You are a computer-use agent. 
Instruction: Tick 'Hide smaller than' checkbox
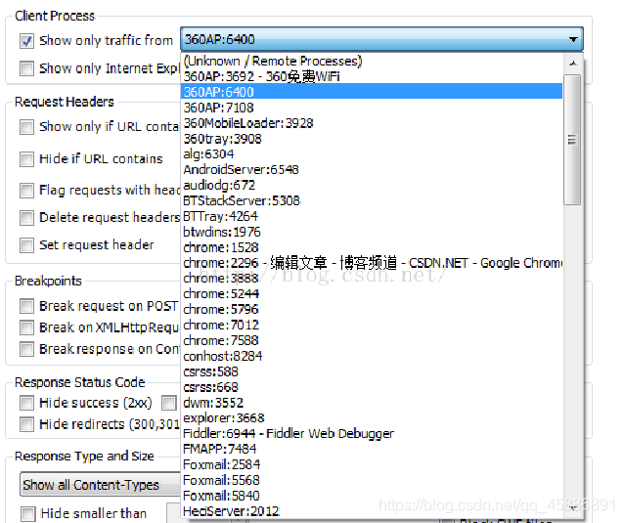tap(27, 513)
